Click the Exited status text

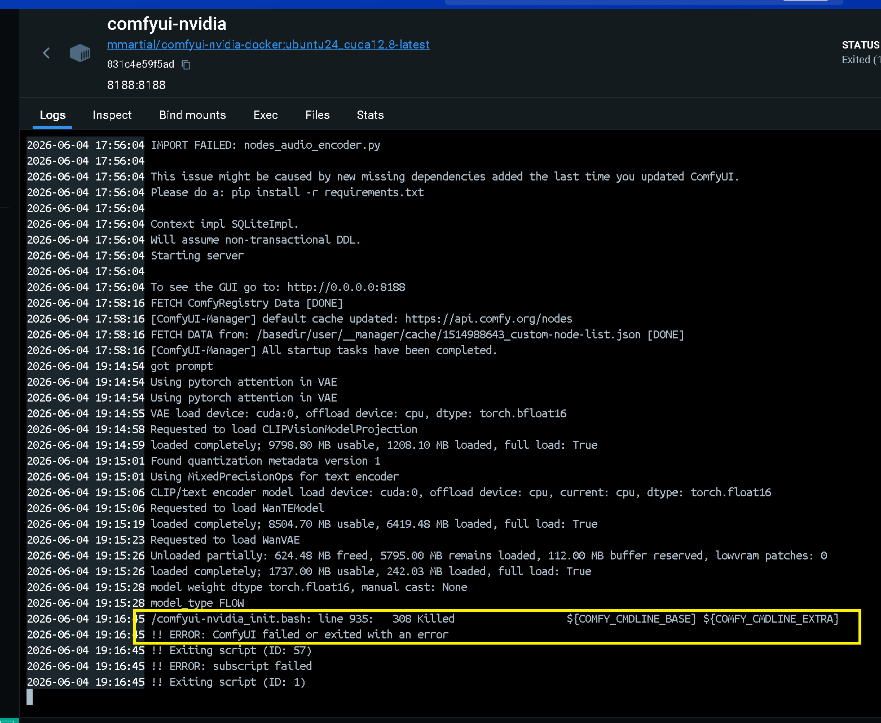861,60
